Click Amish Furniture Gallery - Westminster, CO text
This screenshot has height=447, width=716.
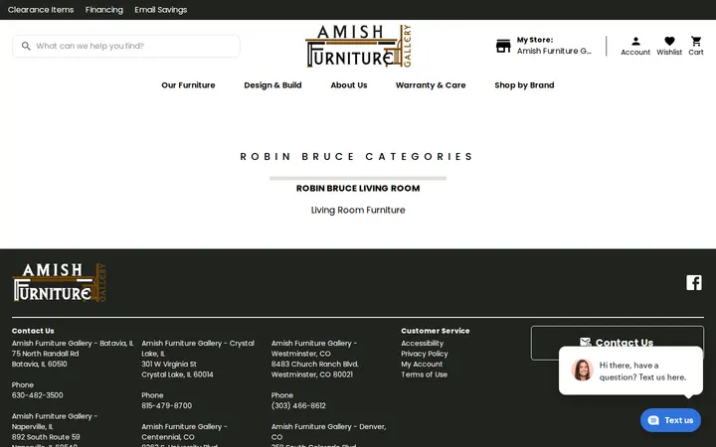[x=314, y=349]
